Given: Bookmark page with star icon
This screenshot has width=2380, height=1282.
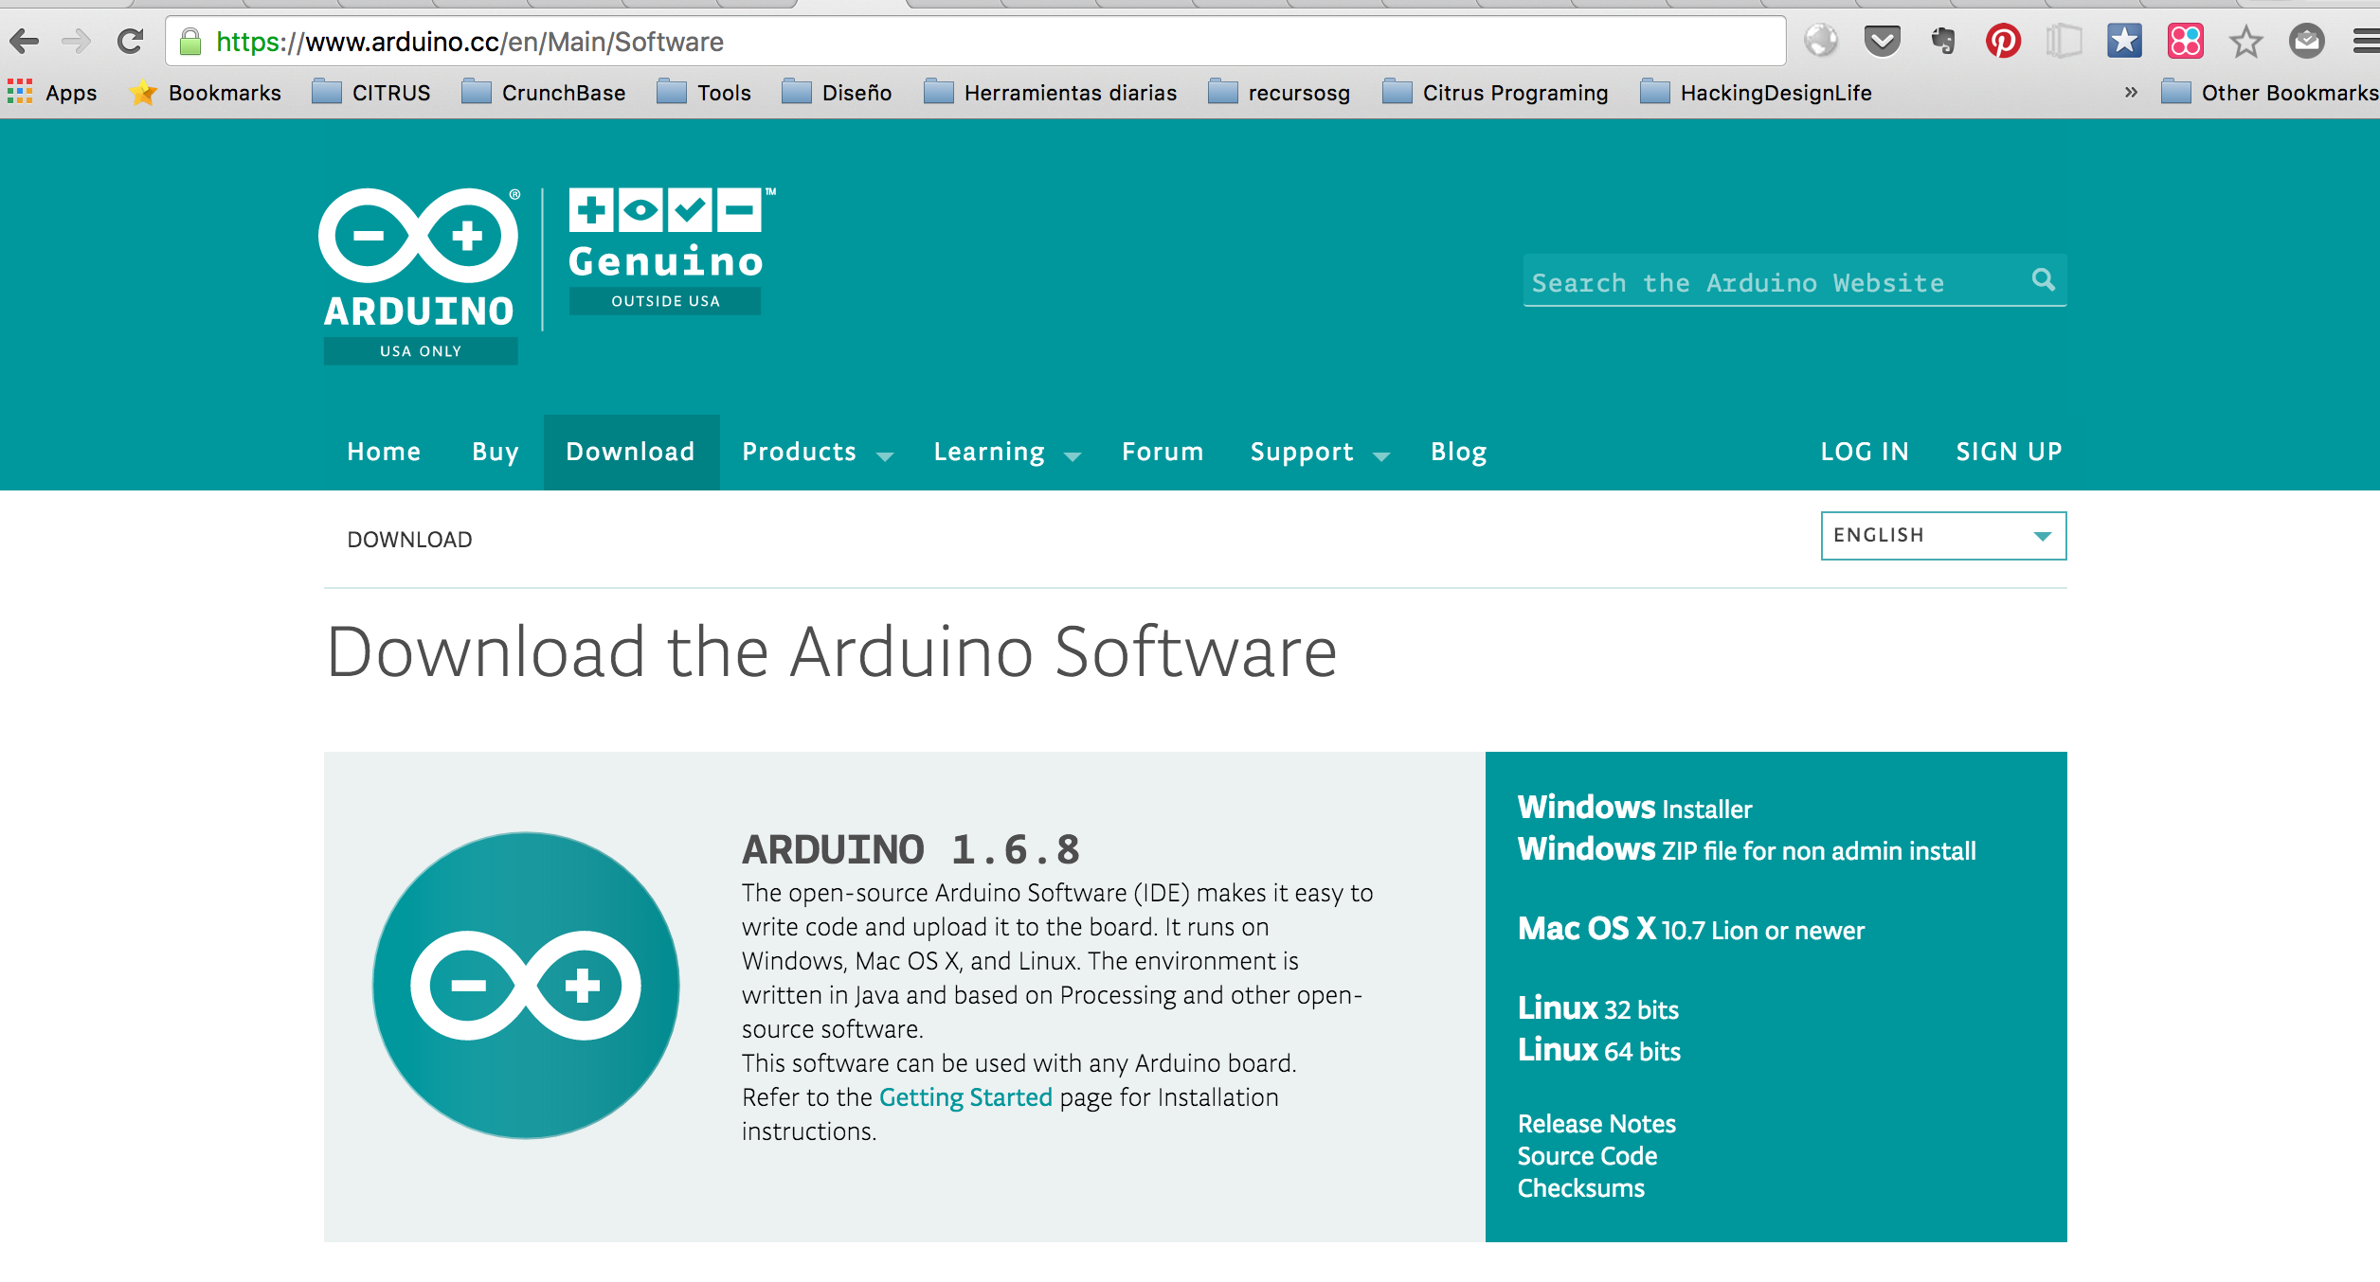Looking at the screenshot, I should [2245, 42].
